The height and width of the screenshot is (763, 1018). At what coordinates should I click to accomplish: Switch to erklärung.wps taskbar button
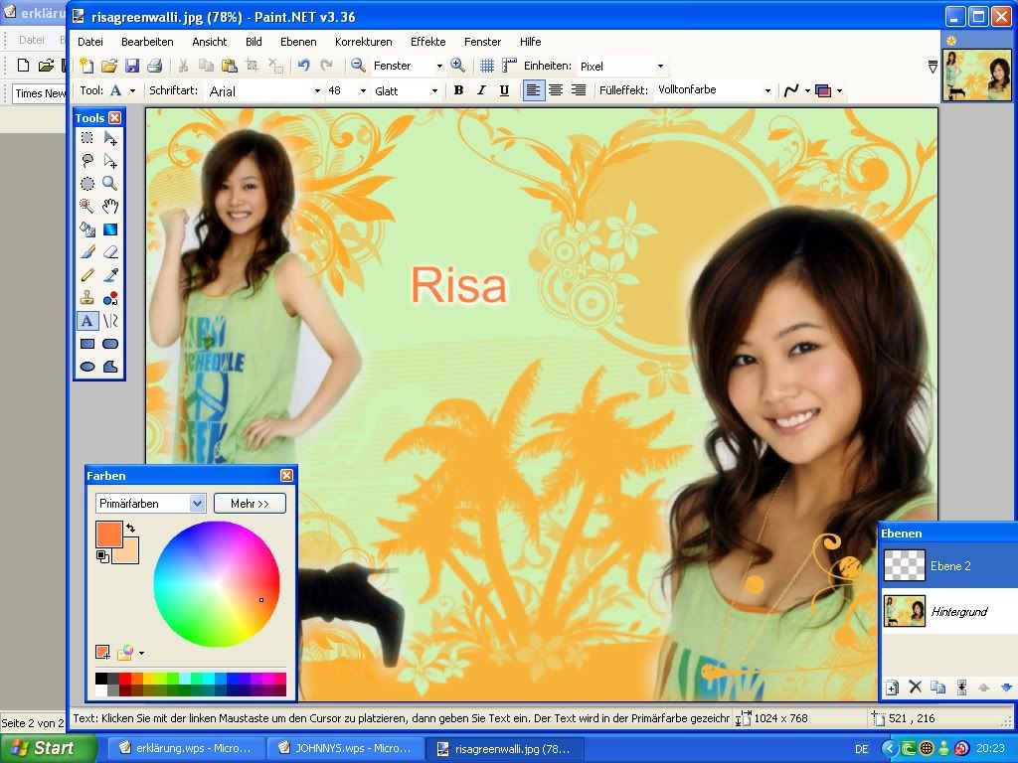pyautogui.click(x=186, y=748)
